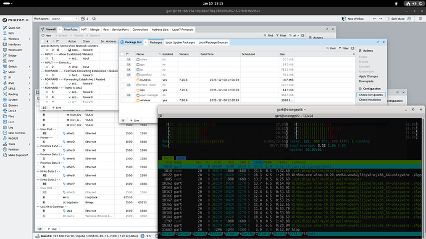The image size is (426, 239).
Task: Click the F10 Quit label in htop
Action: coord(309,234)
